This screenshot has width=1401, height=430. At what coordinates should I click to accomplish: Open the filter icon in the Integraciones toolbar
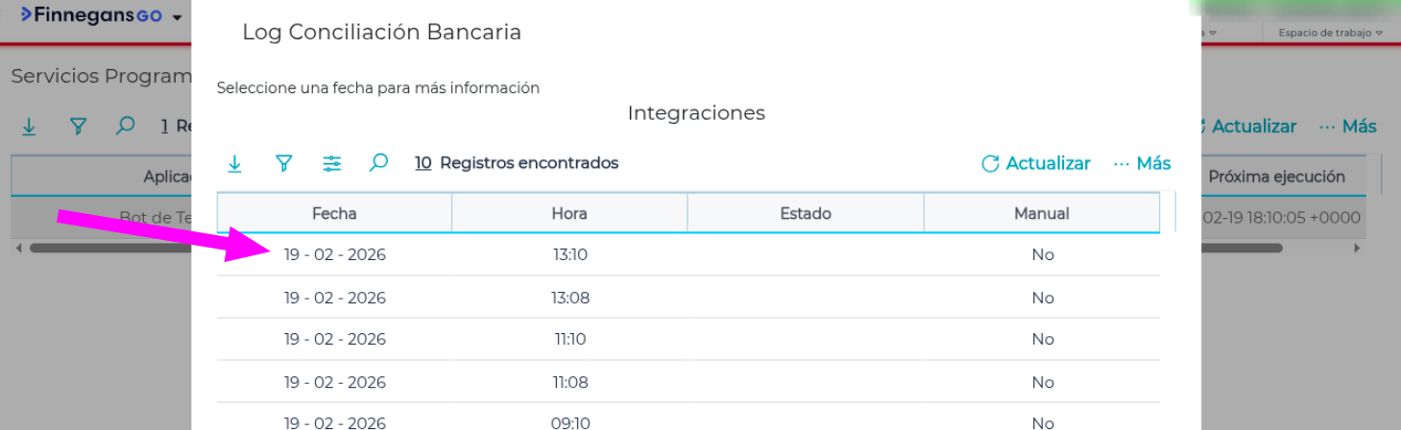(283, 164)
